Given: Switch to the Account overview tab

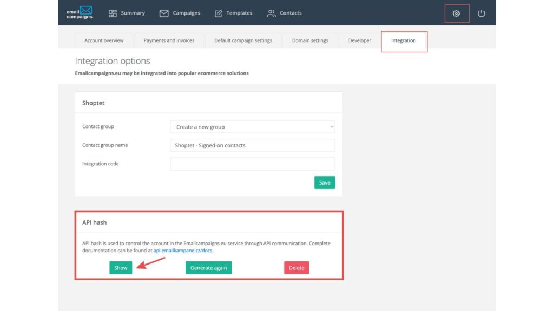Looking at the screenshot, I should coord(104,40).
